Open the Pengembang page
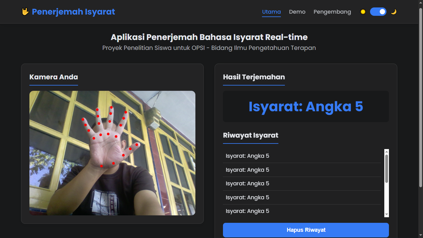Image resolution: width=423 pixels, height=238 pixels. point(332,12)
